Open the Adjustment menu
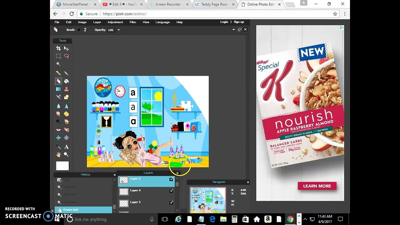Image resolution: width=400 pixels, height=225 pixels. coord(115,22)
